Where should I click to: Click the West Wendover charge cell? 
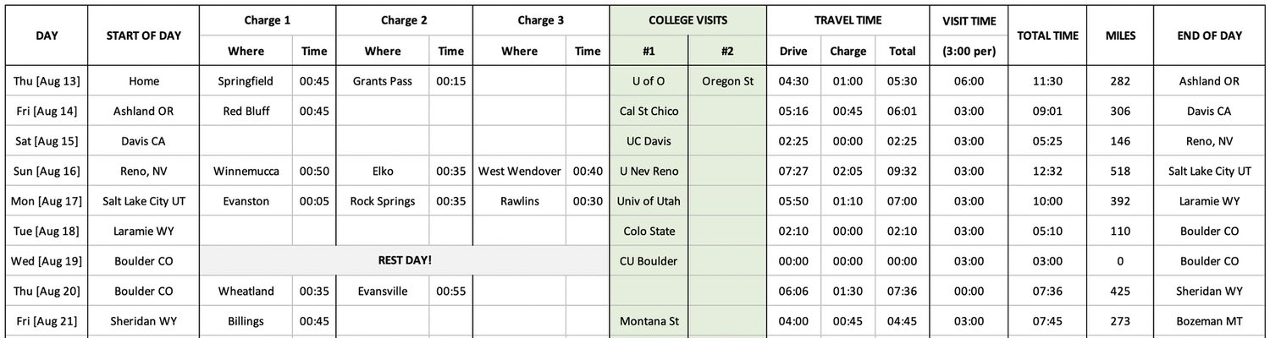tap(519, 171)
